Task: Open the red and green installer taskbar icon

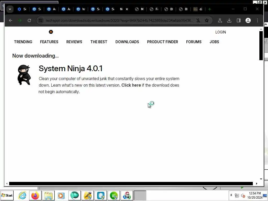Action: pyautogui.click(x=127, y=195)
